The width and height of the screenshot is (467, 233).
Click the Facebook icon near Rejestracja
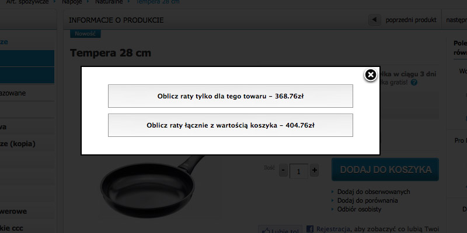pos(310,229)
